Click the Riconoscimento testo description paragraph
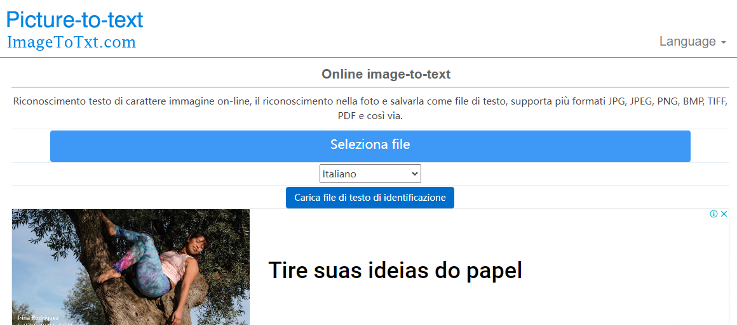This screenshot has height=325, width=737. click(370, 108)
